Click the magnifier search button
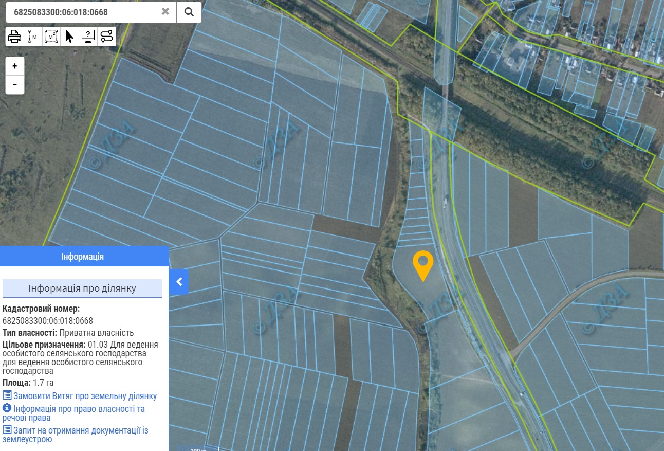664x451 pixels. click(189, 12)
